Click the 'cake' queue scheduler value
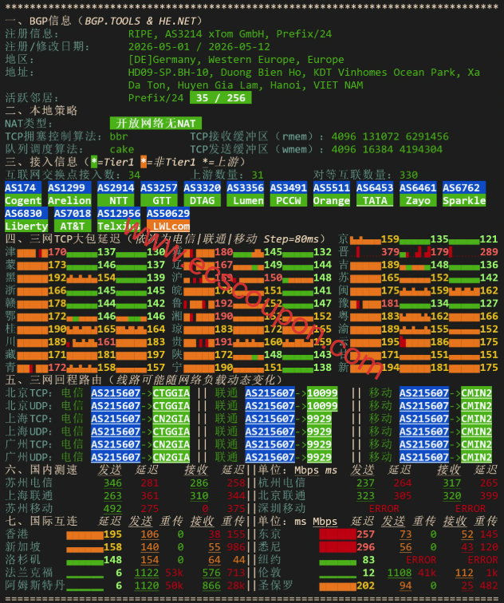 122,149
